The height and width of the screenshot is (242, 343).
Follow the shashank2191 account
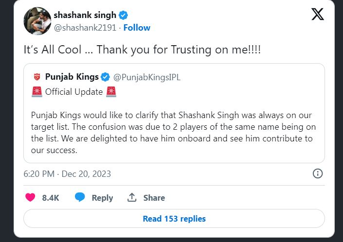pyautogui.click(x=136, y=28)
